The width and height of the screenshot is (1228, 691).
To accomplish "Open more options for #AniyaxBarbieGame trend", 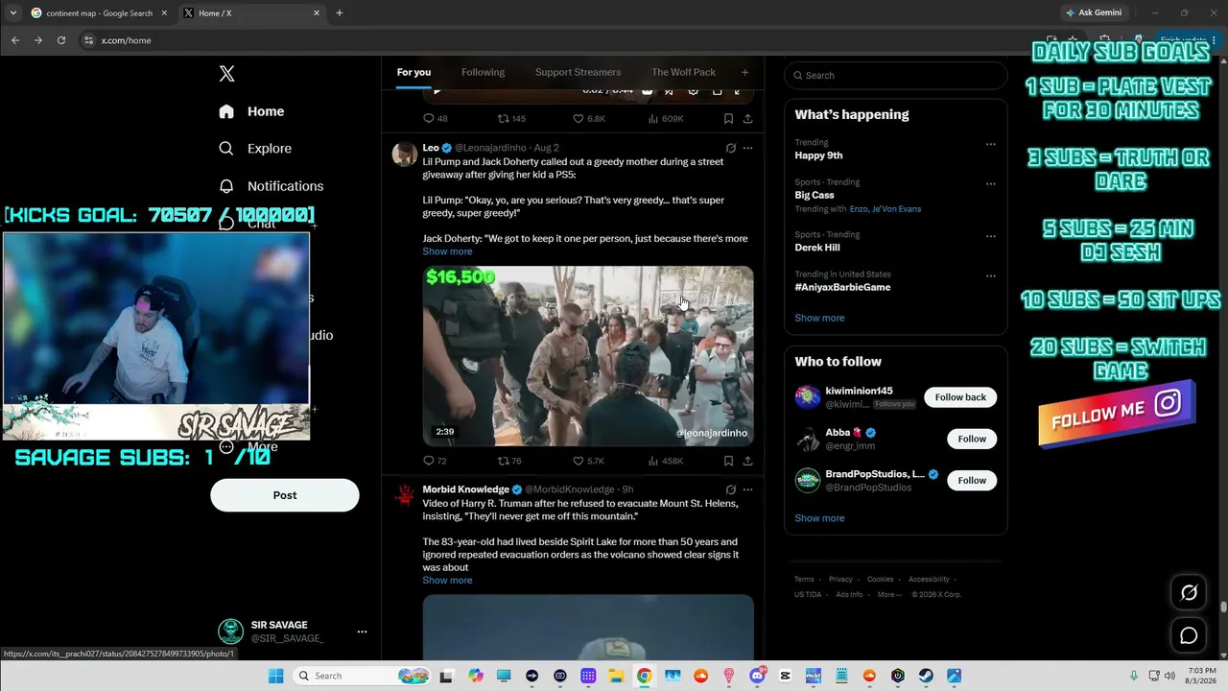I will tap(991, 275).
